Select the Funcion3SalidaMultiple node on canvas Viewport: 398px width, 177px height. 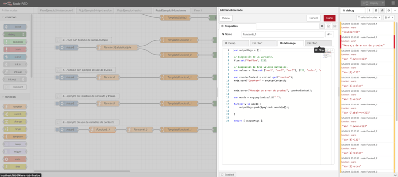[117, 47]
